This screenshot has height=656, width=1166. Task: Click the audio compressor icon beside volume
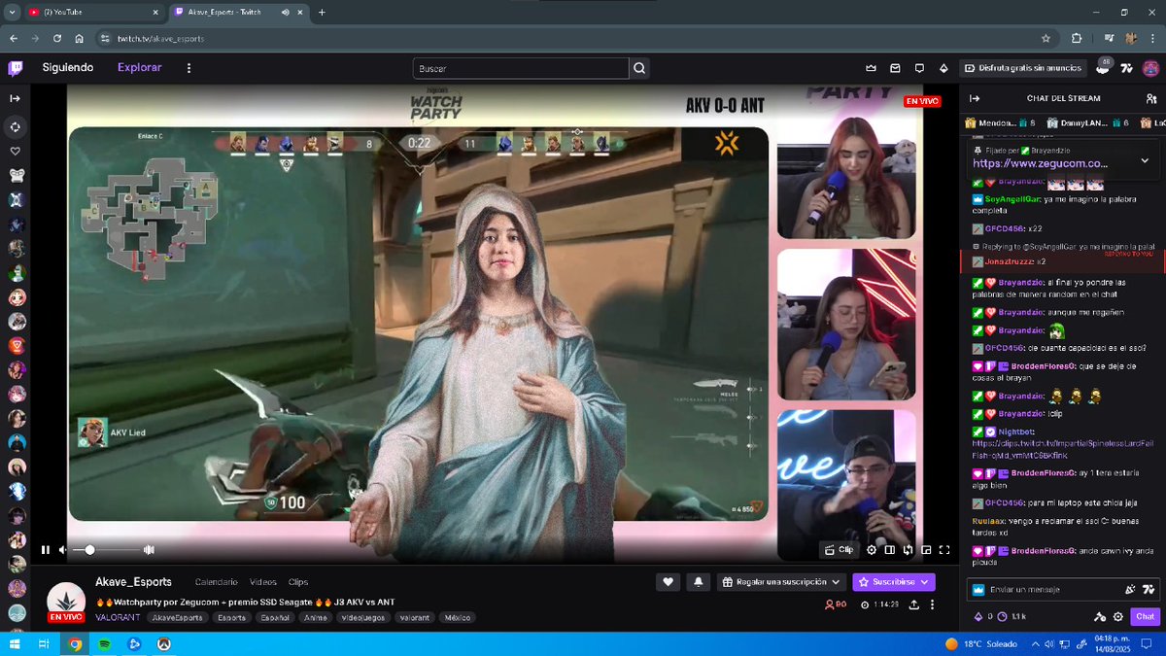[x=149, y=549]
